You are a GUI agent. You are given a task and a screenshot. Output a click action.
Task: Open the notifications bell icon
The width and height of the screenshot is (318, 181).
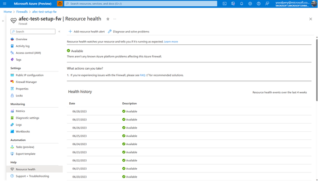[241, 4]
